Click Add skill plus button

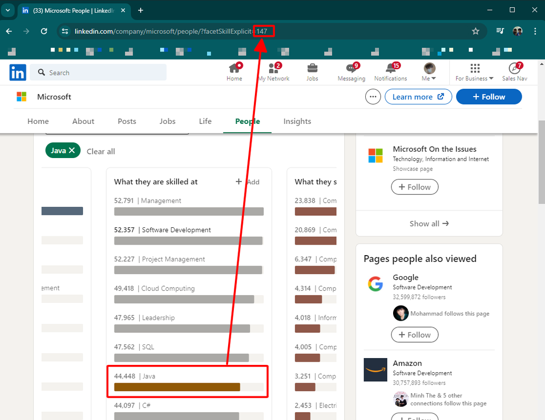[248, 182]
